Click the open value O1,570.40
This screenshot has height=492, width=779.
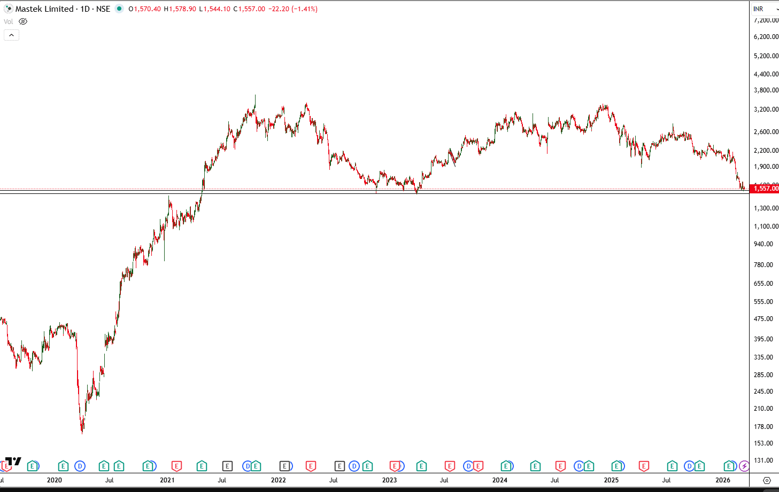[x=144, y=9]
